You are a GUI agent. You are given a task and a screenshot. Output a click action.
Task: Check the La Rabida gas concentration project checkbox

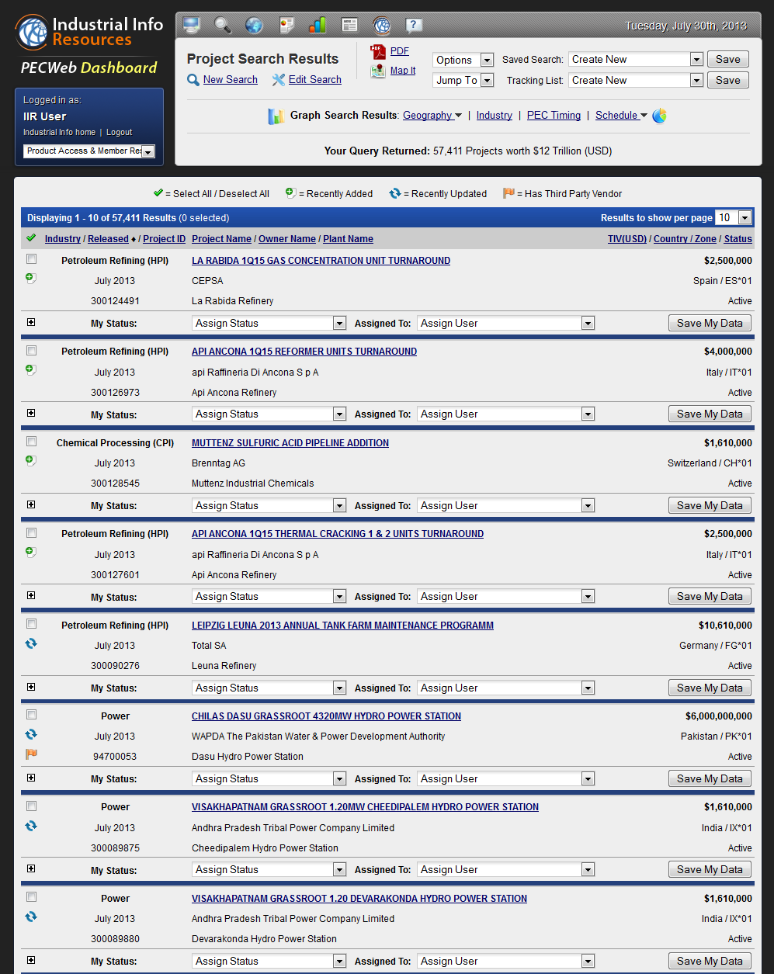click(32, 259)
